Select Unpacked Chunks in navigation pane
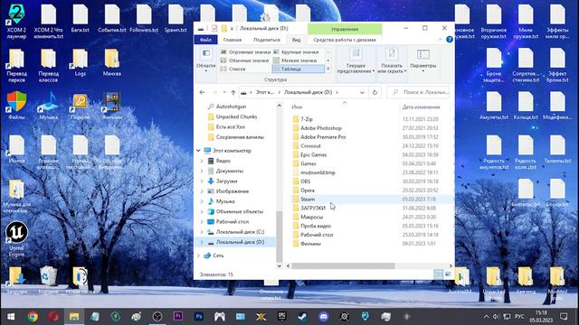 [236, 116]
